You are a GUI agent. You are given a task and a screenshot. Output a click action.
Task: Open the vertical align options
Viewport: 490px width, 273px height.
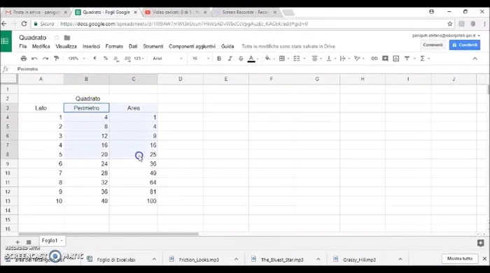click(329, 58)
